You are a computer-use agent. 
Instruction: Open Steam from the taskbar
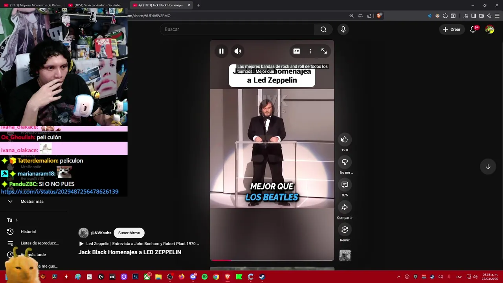[x=262, y=277]
